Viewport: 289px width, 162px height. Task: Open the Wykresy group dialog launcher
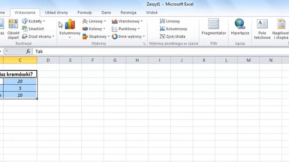tap(144, 44)
